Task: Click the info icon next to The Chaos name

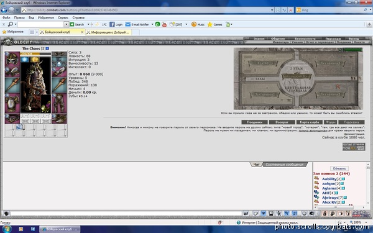Action: 47,48
